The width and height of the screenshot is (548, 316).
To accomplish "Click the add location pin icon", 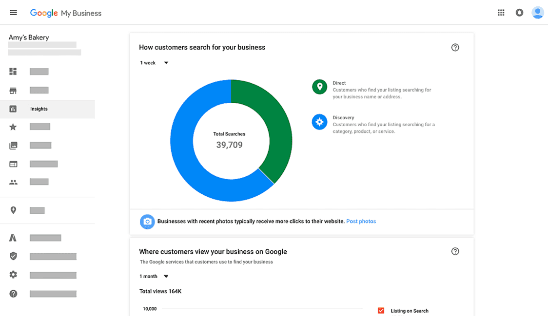I will pos(13,210).
